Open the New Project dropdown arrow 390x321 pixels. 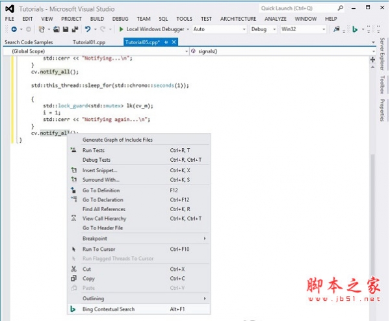(49, 29)
